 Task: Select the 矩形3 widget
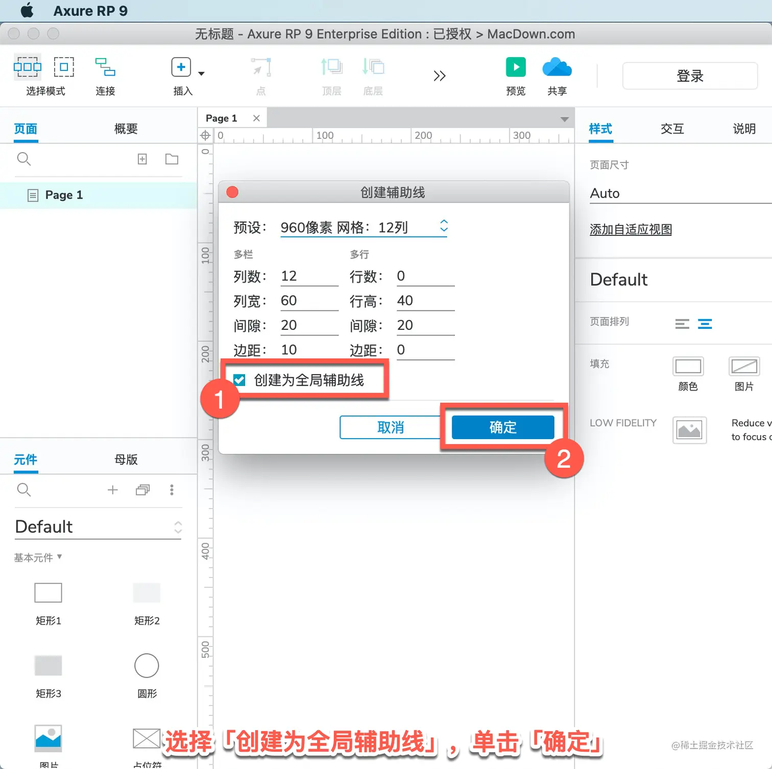48,665
